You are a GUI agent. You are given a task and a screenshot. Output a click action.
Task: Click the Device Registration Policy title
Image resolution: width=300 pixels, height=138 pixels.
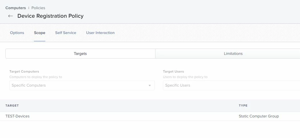point(50,16)
